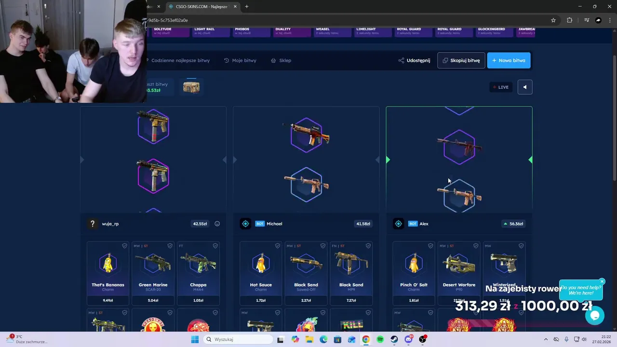Viewport: 617px width, 347px height.
Task: Click the 9.49zł price on That's Bananas
Action: (x=108, y=300)
